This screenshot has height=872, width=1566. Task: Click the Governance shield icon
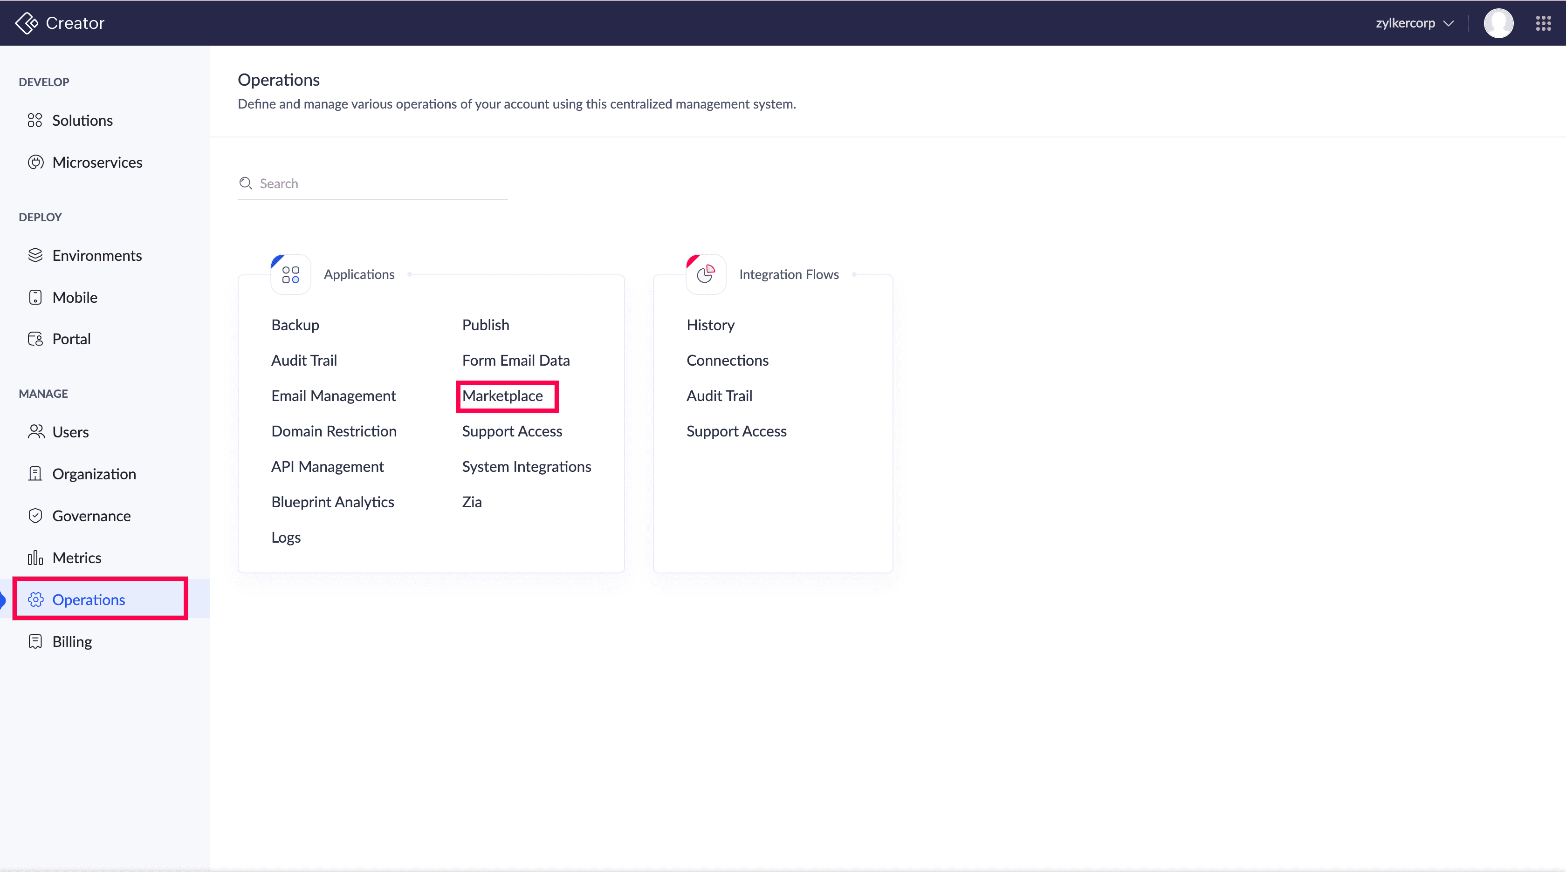click(35, 516)
